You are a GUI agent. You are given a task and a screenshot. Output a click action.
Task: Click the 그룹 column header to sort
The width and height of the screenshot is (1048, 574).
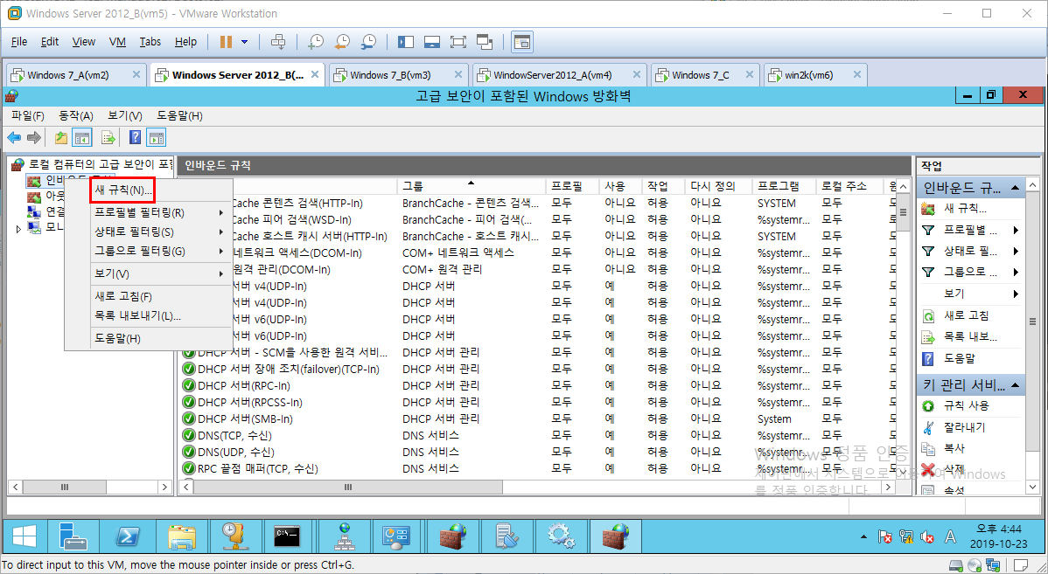coord(472,186)
